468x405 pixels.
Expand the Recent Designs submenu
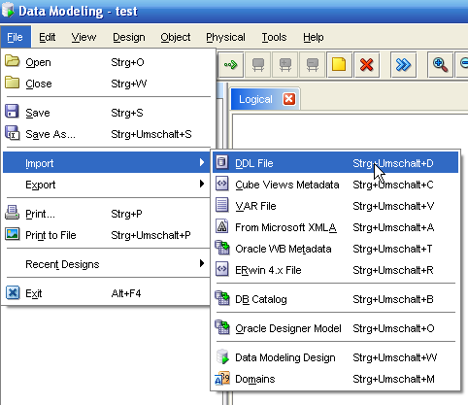[x=107, y=264]
